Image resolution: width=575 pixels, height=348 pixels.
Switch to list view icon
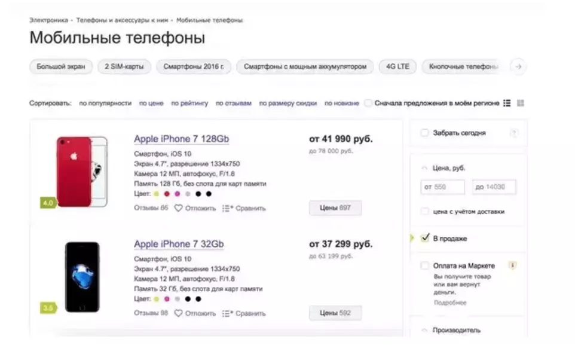(x=507, y=103)
